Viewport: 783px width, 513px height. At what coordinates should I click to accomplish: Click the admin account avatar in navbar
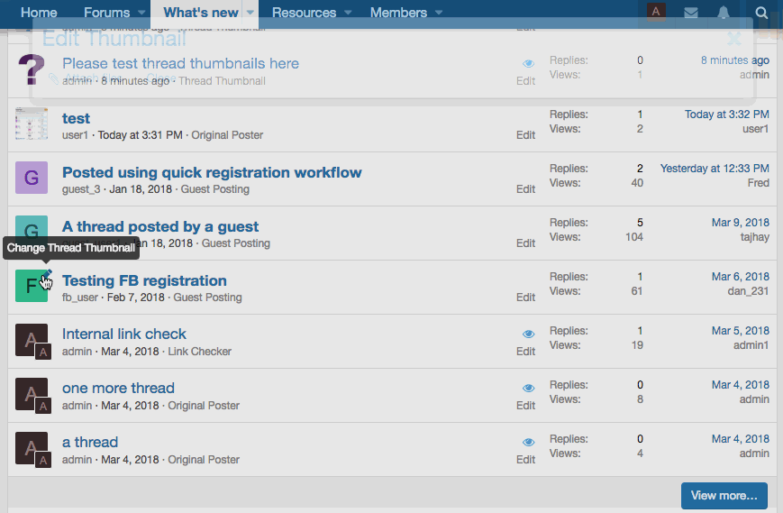coord(658,13)
